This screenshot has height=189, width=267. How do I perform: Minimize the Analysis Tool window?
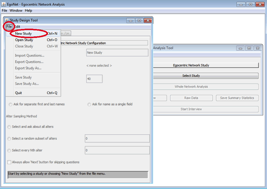[240, 48]
